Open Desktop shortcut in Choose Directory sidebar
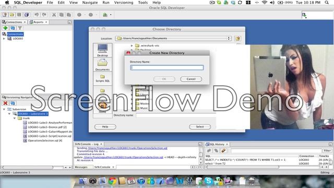Image resolution: width=334 pixels, height=188 pixels. 102,50
